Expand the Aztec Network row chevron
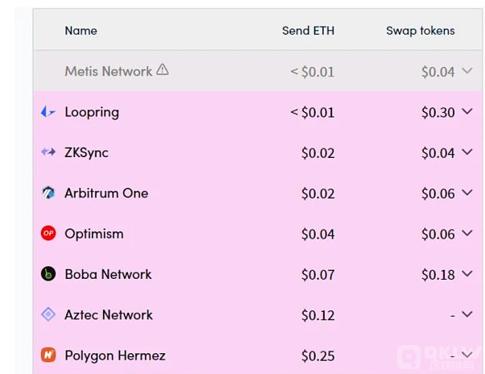485x374 pixels. click(x=467, y=314)
